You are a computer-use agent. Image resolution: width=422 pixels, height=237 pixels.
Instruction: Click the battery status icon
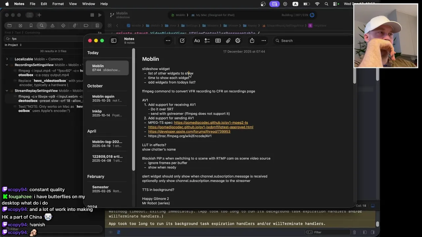tap(306, 4)
